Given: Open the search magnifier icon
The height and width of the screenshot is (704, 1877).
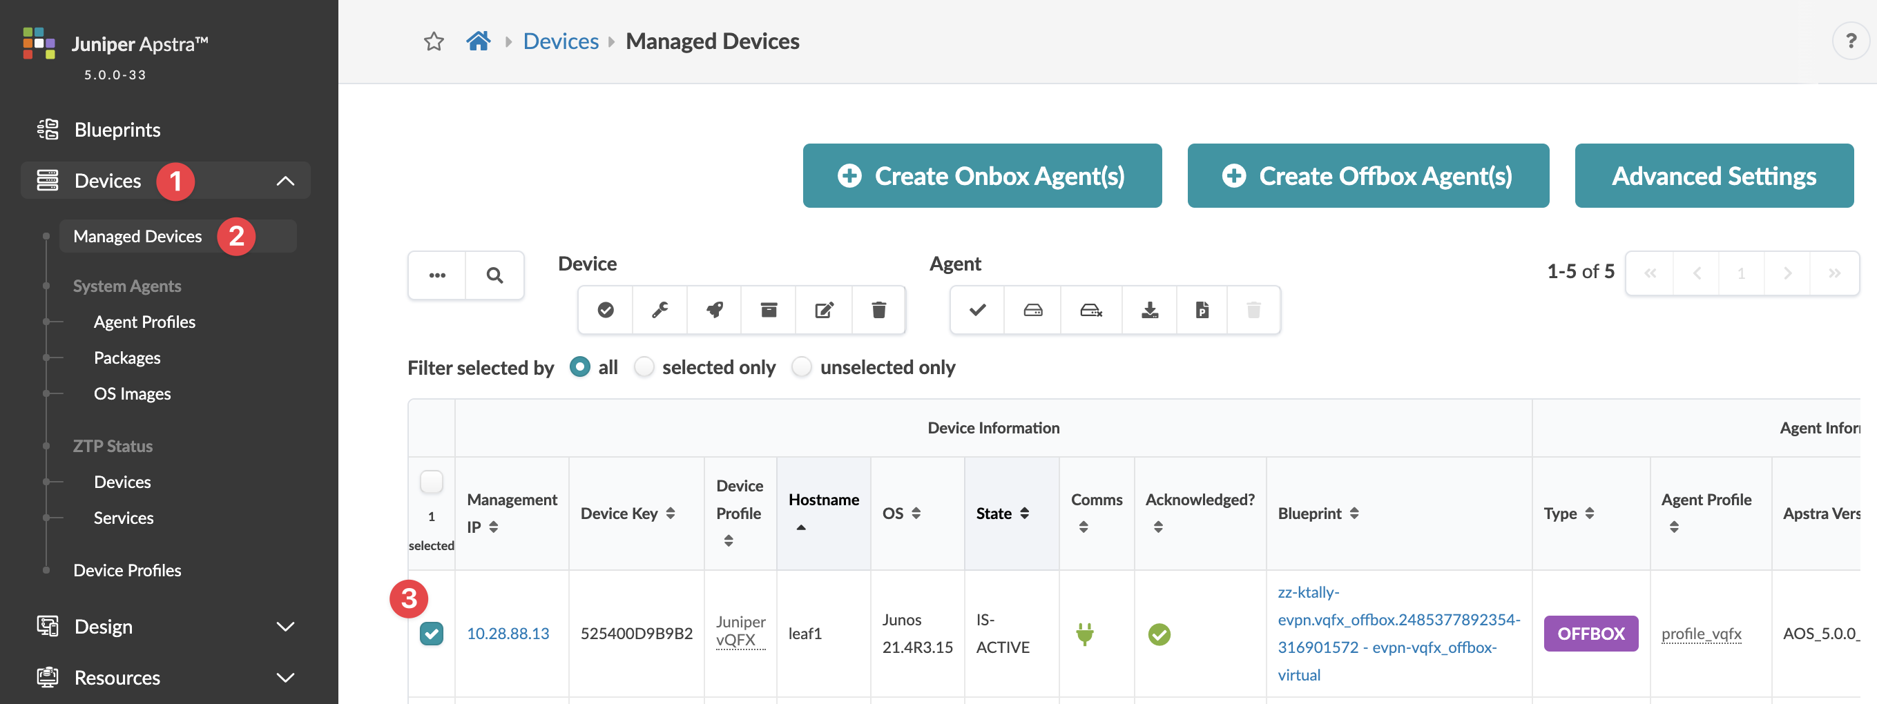Looking at the screenshot, I should (494, 275).
